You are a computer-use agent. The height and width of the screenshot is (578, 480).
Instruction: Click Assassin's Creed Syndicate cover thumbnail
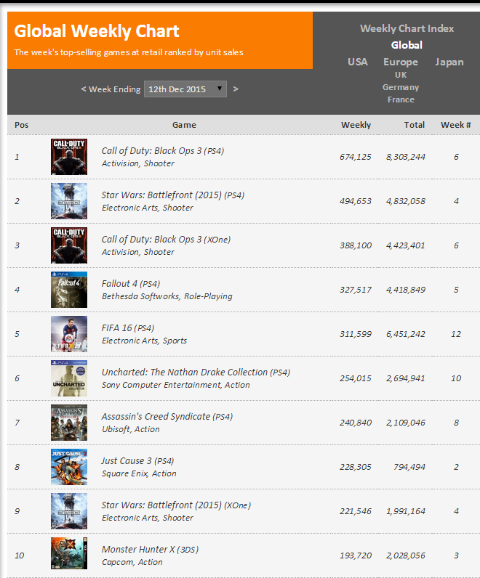69,423
